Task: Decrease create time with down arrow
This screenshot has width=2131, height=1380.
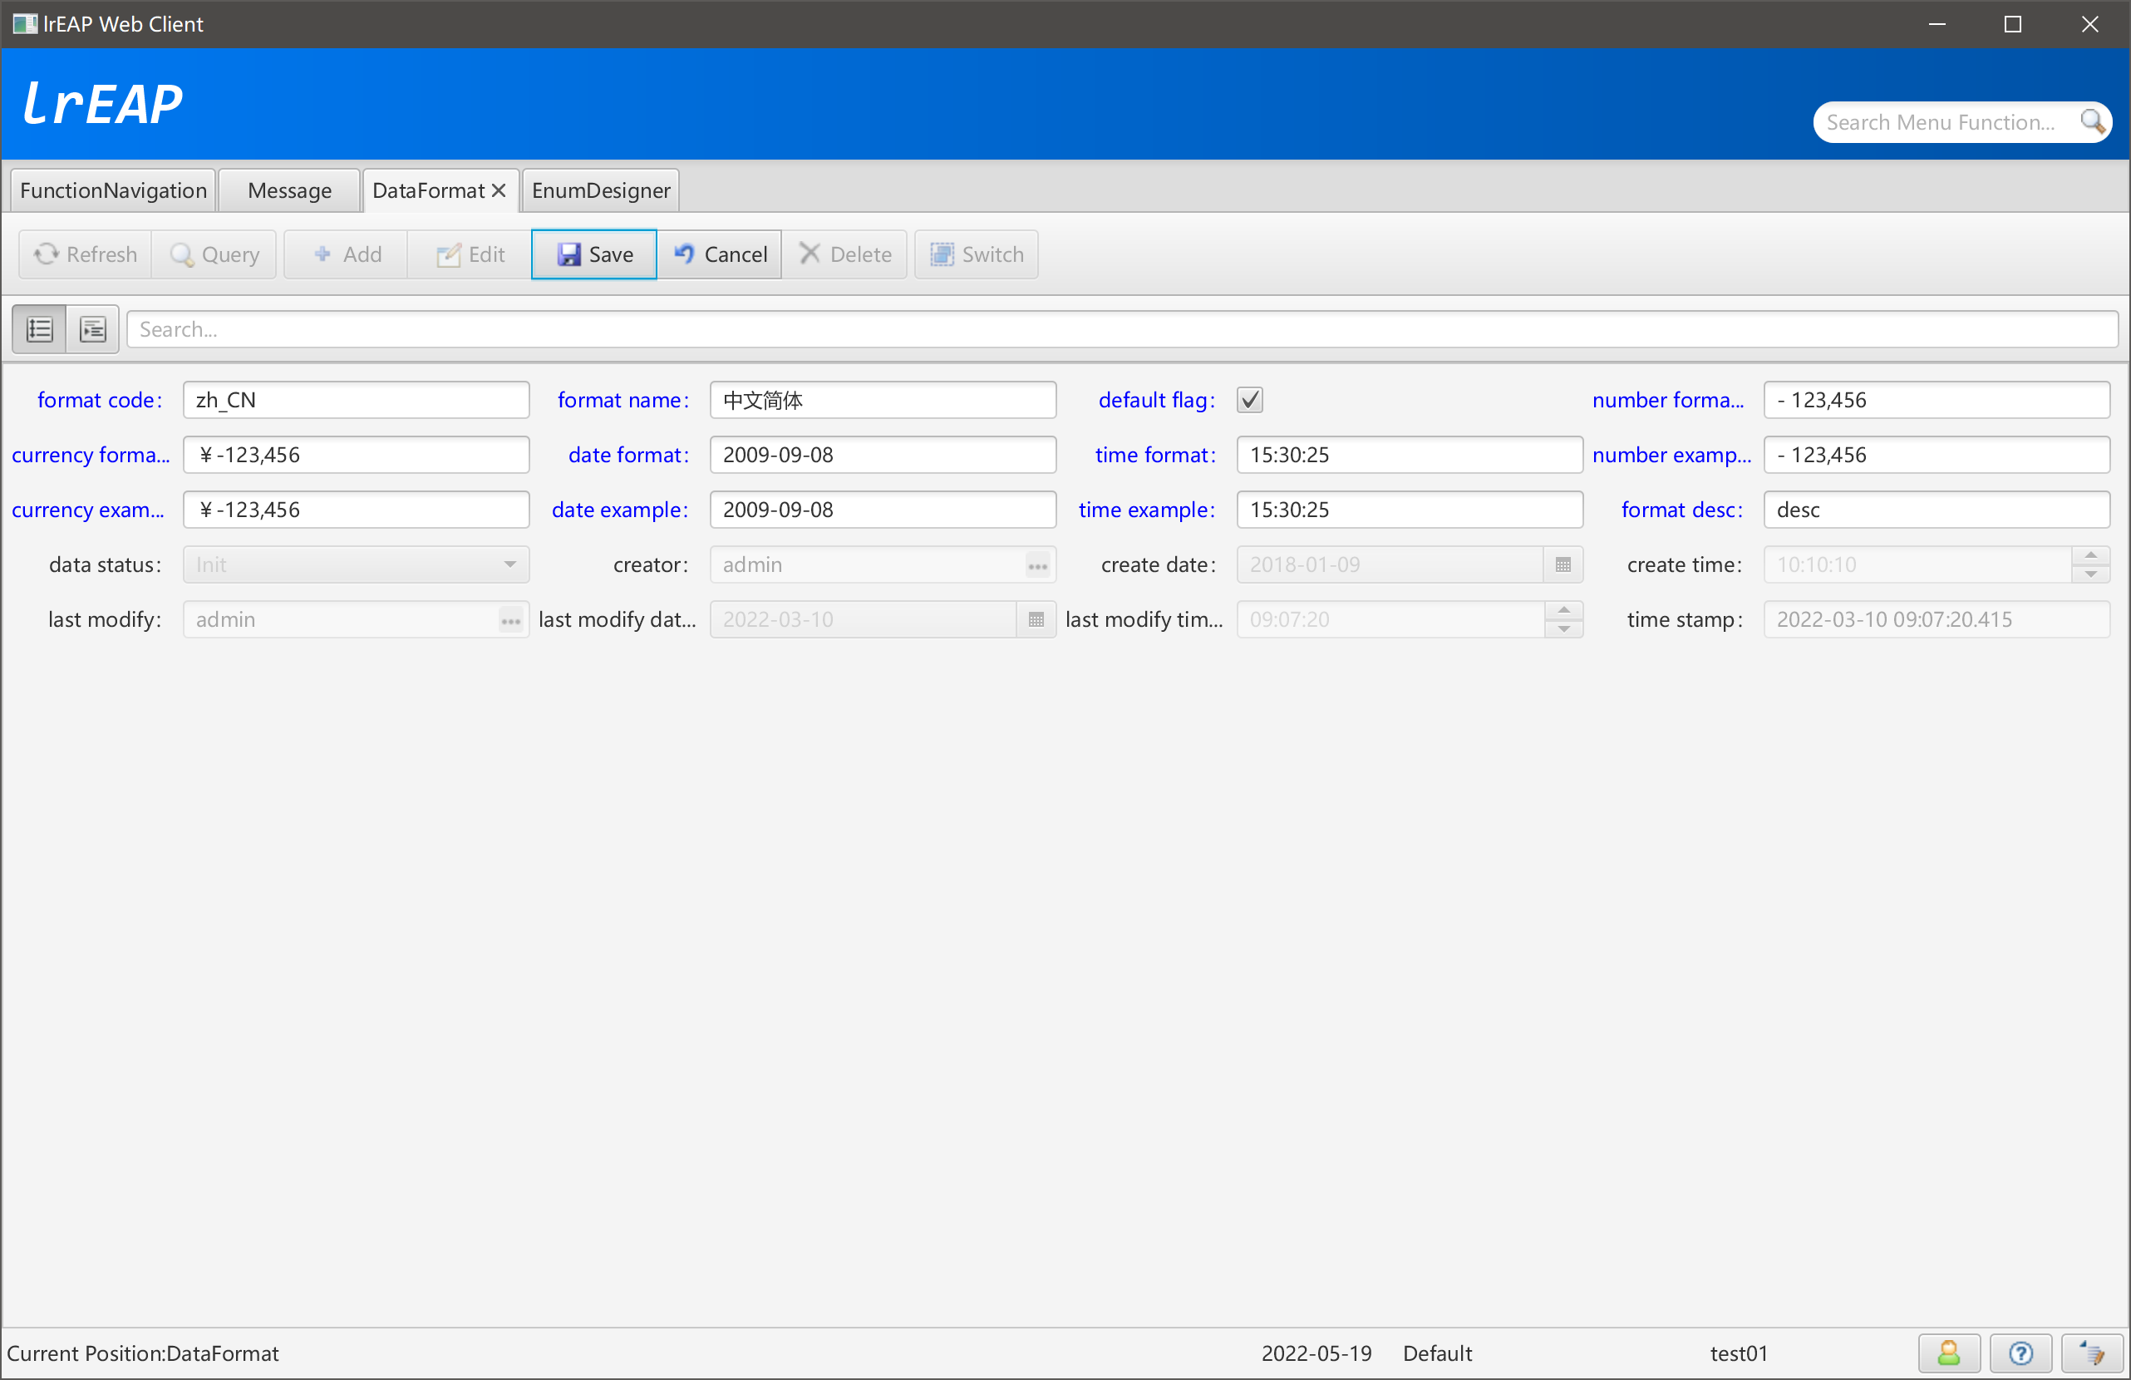Action: pyautogui.click(x=2091, y=574)
